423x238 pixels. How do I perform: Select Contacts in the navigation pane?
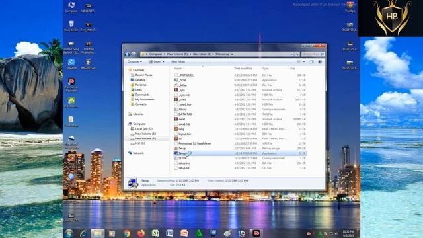tap(139, 104)
